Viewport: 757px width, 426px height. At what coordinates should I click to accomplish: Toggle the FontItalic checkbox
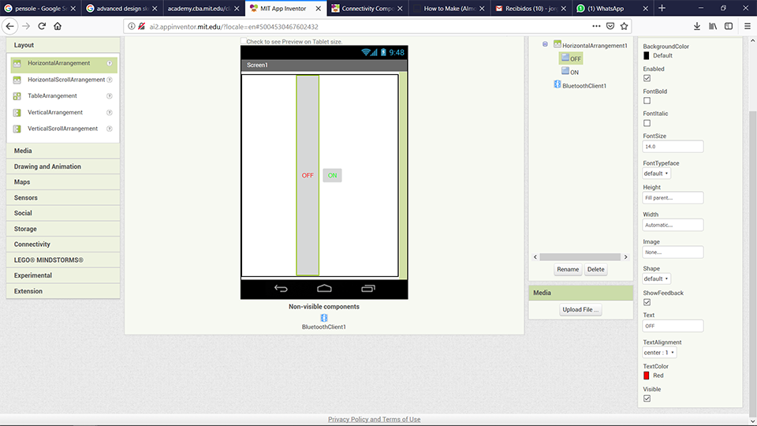pyautogui.click(x=647, y=123)
